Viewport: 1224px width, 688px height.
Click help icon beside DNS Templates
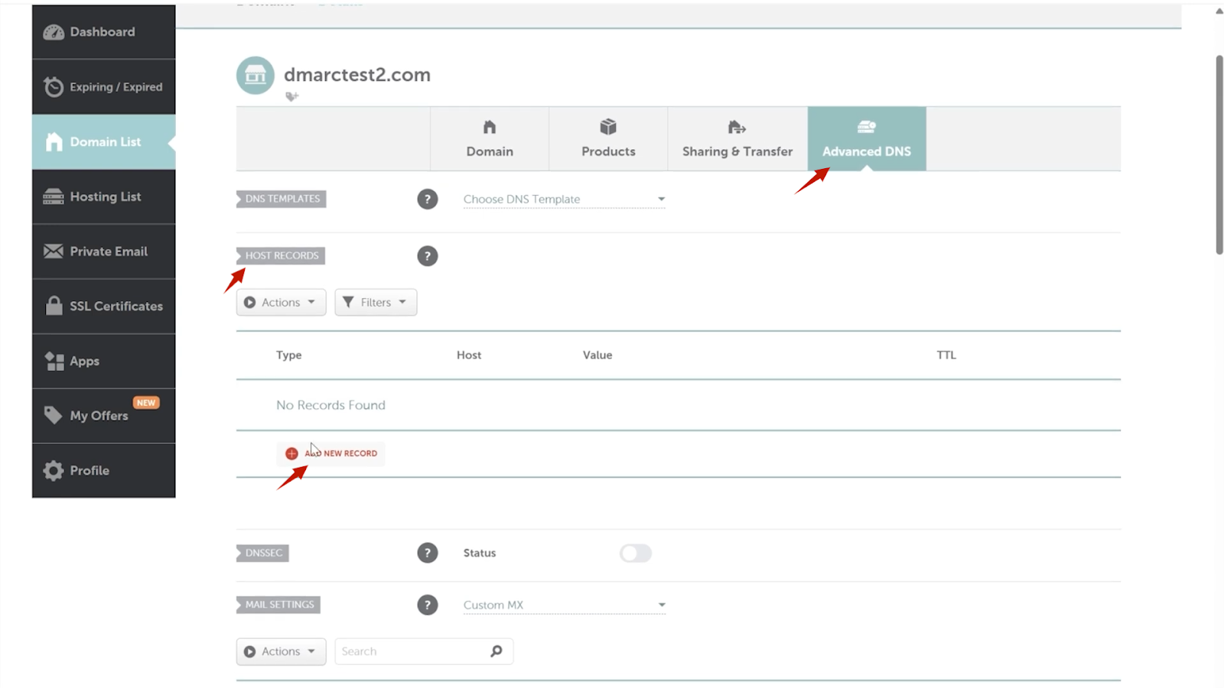coord(427,200)
